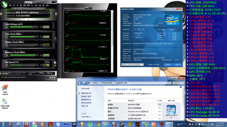Click the Windows Start orb
This screenshot has height=127, width=227.
pos(4,124)
